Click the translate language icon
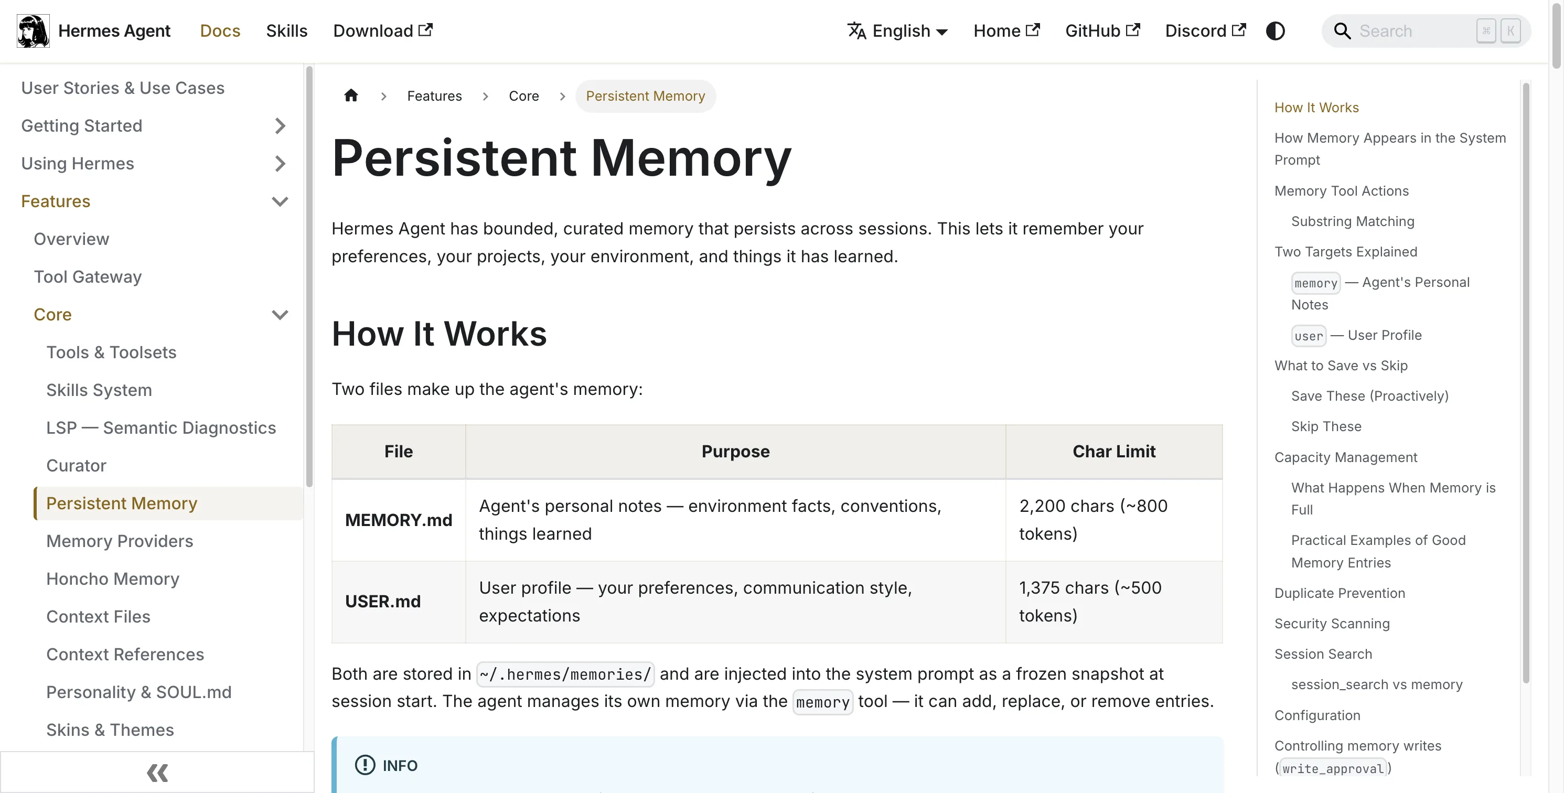 [856, 31]
